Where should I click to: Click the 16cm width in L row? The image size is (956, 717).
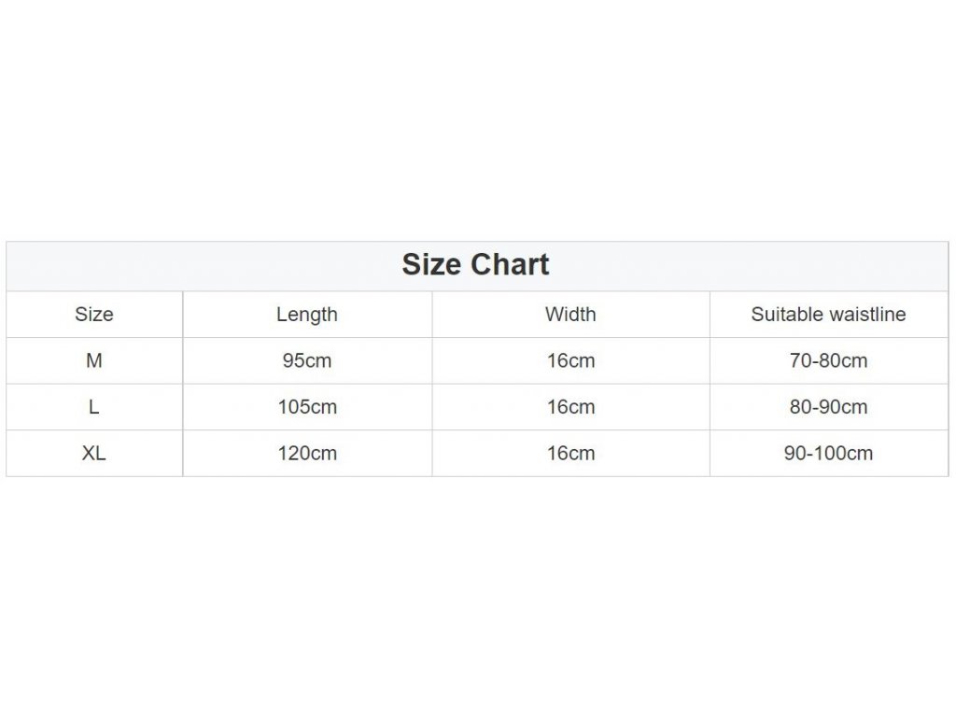pyautogui.click(x=570, y=407)
